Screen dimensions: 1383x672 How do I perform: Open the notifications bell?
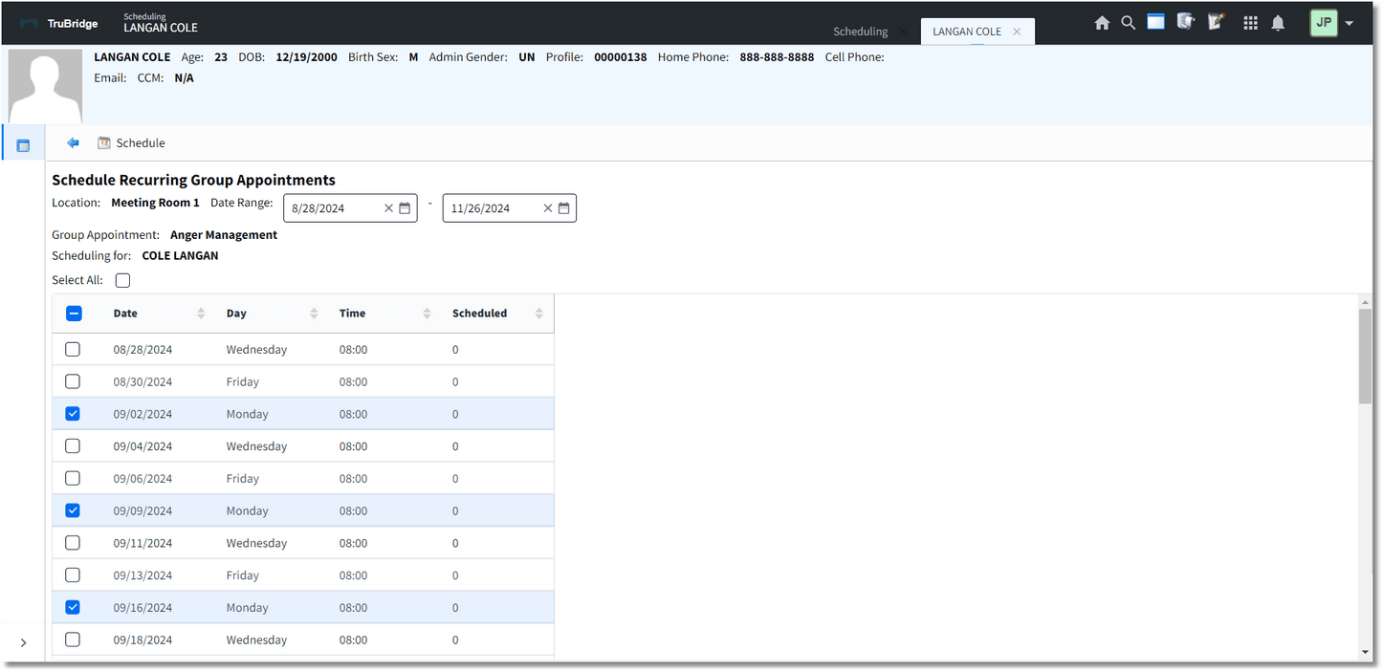pos(1278,24)
